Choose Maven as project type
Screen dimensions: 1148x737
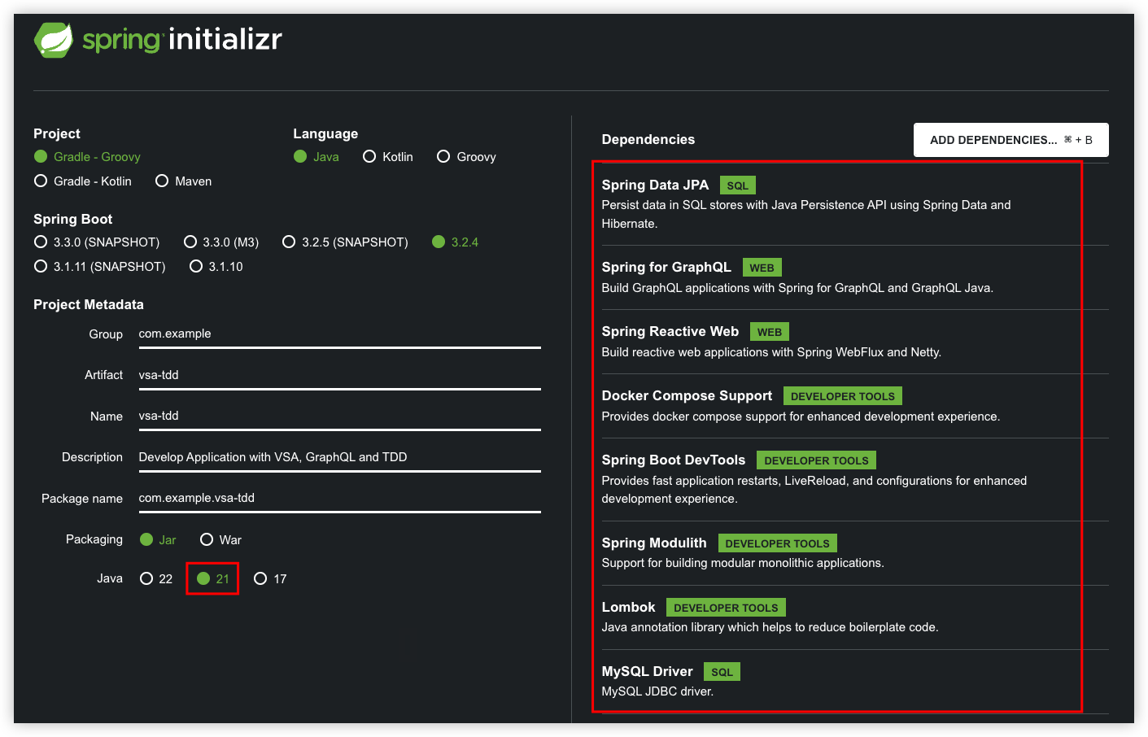coord(183,181)
